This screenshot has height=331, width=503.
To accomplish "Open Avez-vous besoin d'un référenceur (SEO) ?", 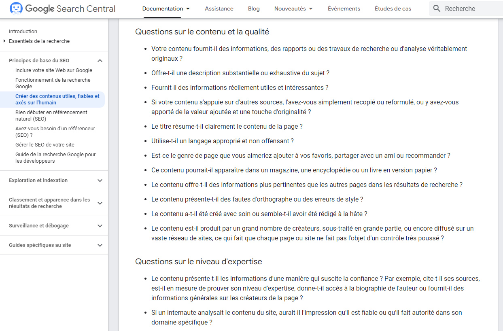I will 55,132.
